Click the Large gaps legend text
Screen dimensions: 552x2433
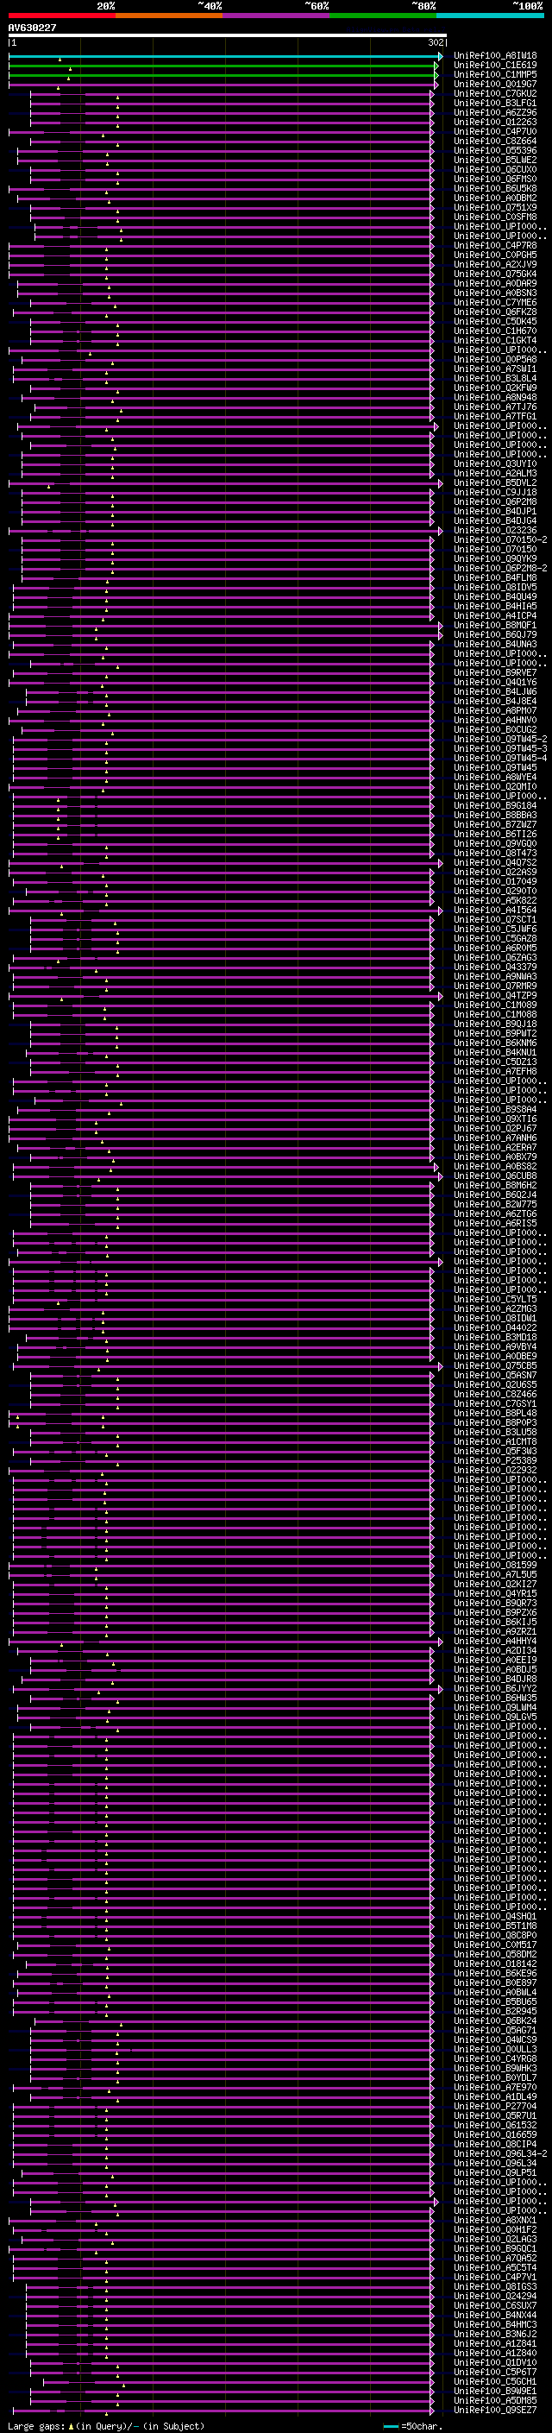click(x=36, y=2425)
